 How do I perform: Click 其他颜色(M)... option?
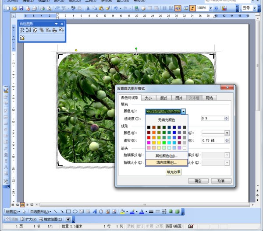tap(167, 156)
